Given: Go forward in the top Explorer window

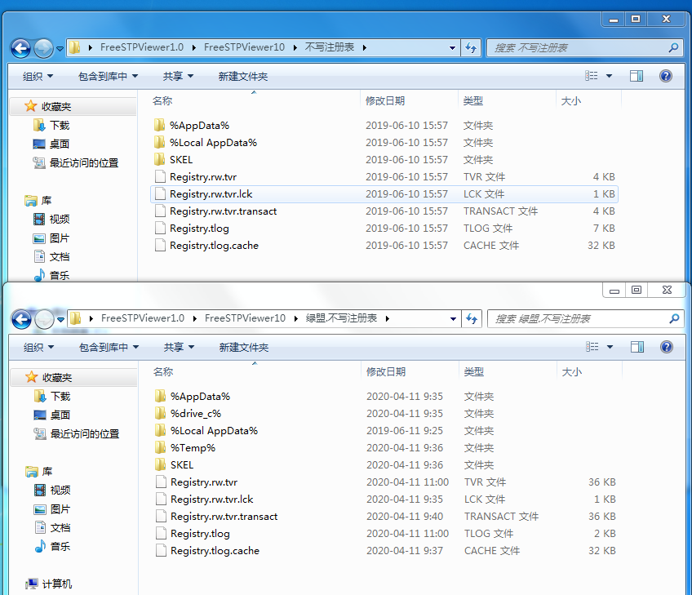Looking at the screenshot, I should pyautogui.click(x=44, y=48).
